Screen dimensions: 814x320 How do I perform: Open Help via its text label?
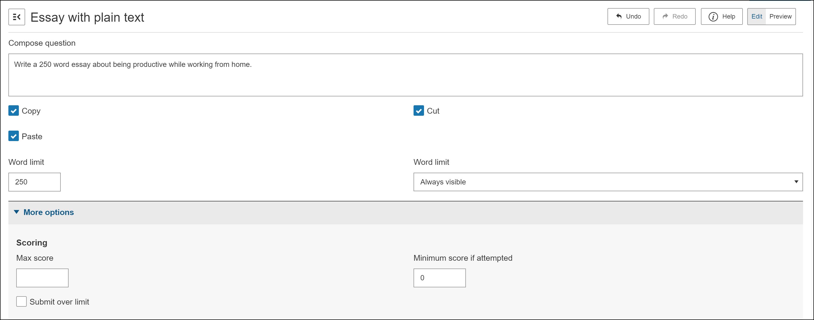pyautogui.click(x=728, y=16)
